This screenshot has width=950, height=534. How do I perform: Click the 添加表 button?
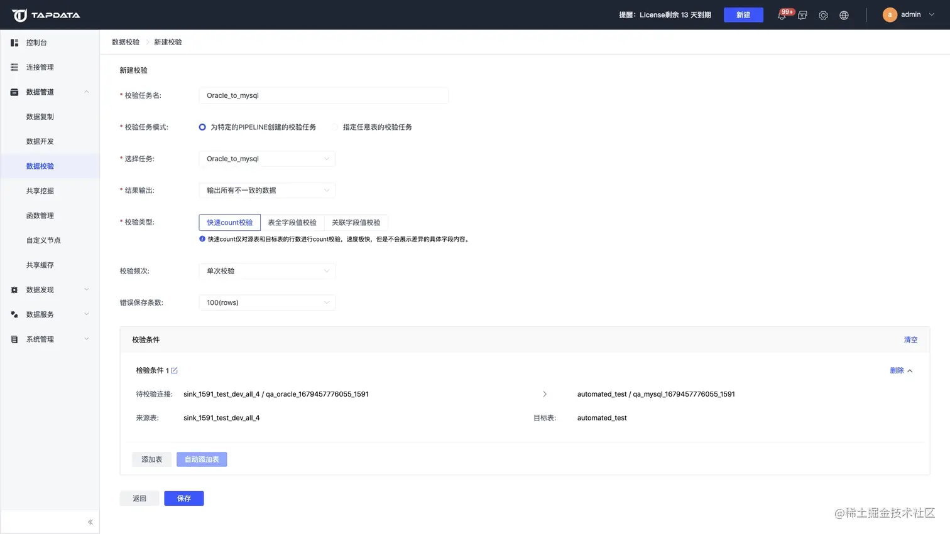[151, 459]
